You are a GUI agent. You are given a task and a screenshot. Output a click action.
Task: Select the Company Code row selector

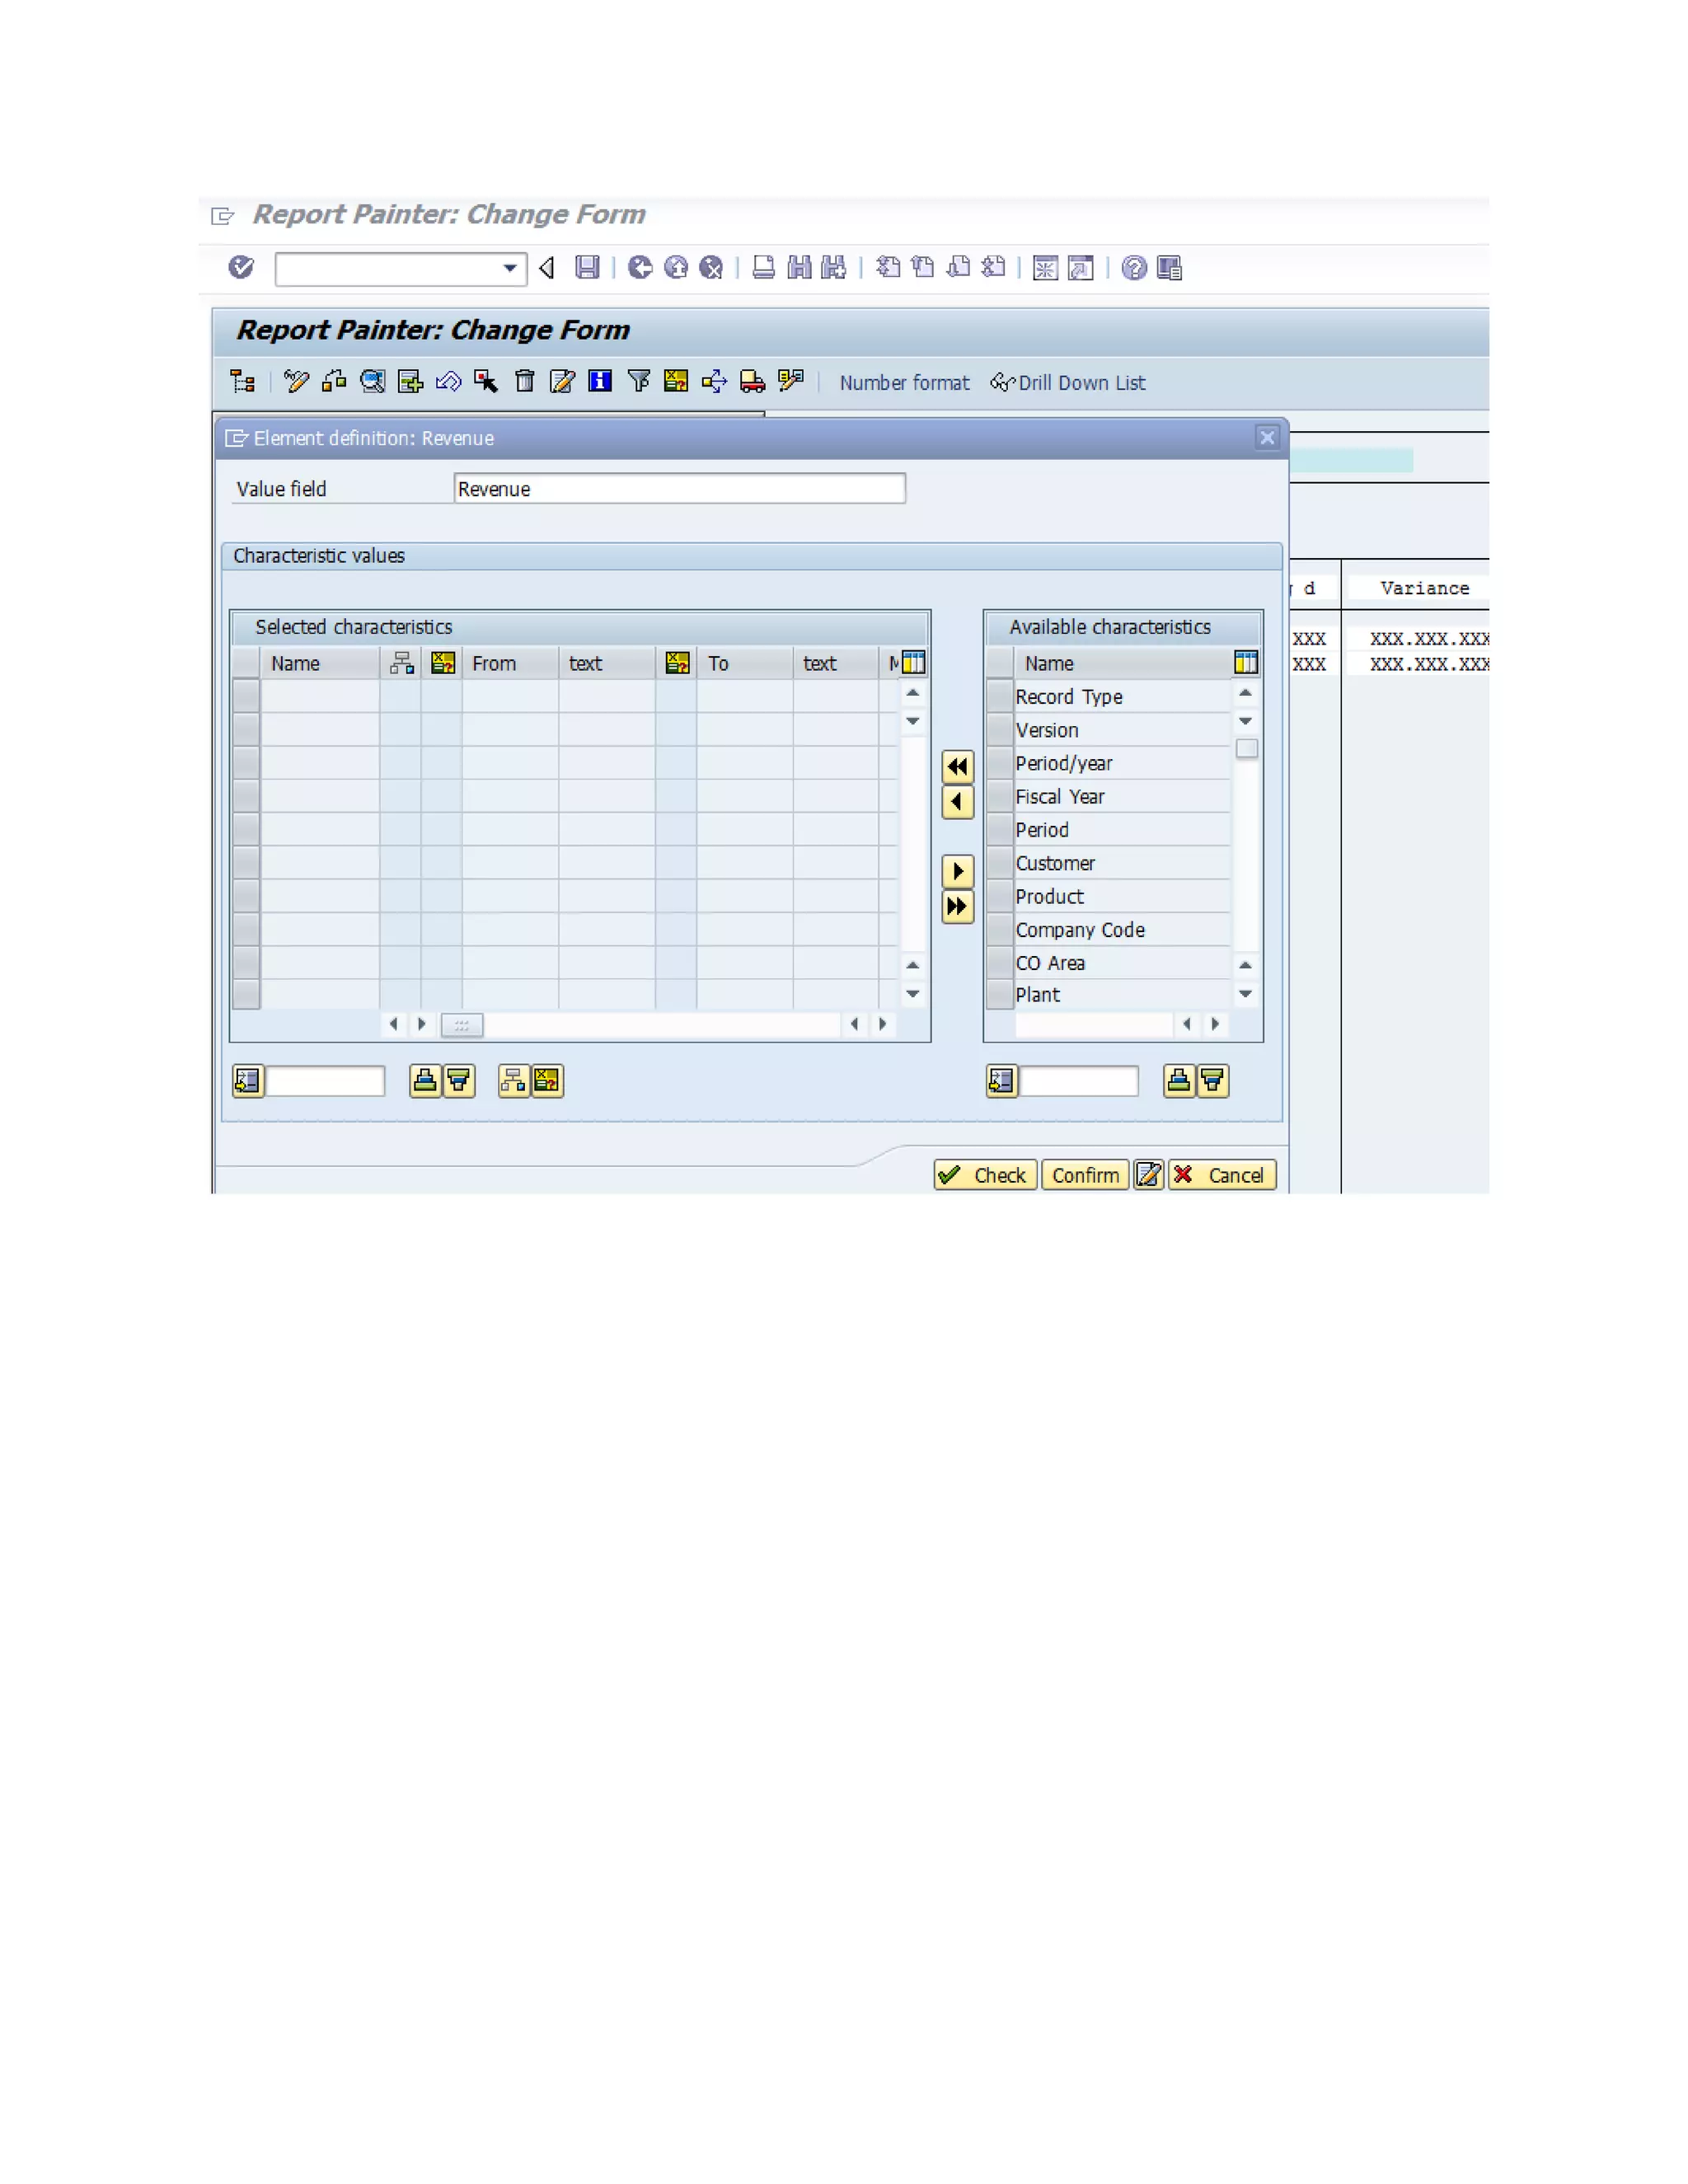[999, 930]
